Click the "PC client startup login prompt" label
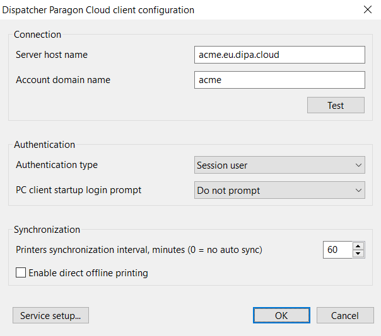This screenshot has height=336, width=381. 79,190
